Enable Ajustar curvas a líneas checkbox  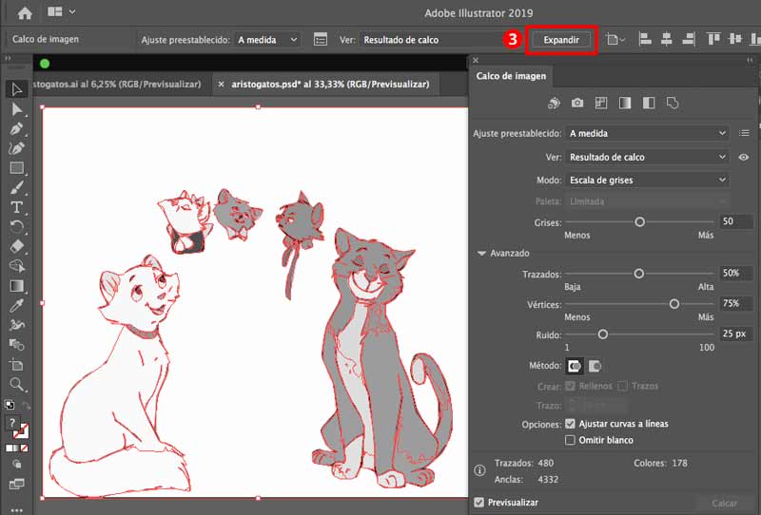tap(570, 424)
